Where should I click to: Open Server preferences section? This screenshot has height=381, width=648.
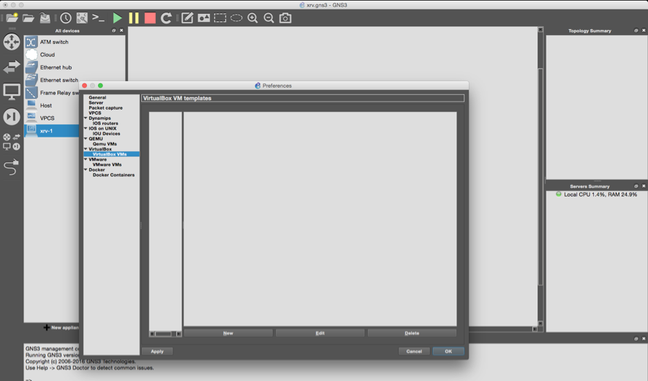click(x=96, y=102)
